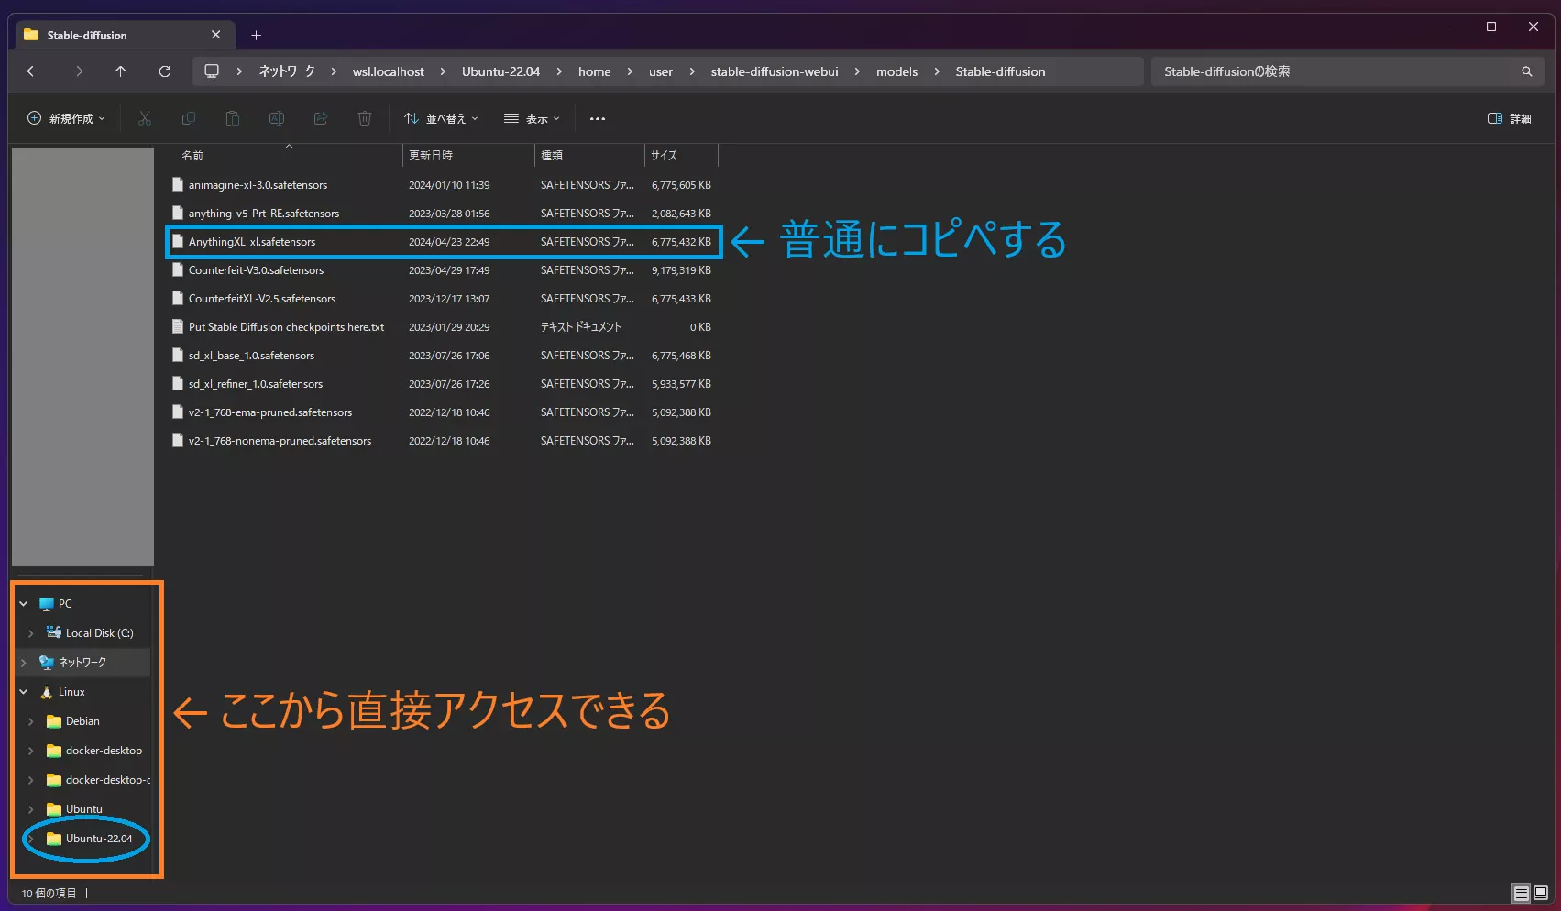1561x911 pixels.
Task: Navigate to models in the breadcrumb bar
Action: [896, 71]
